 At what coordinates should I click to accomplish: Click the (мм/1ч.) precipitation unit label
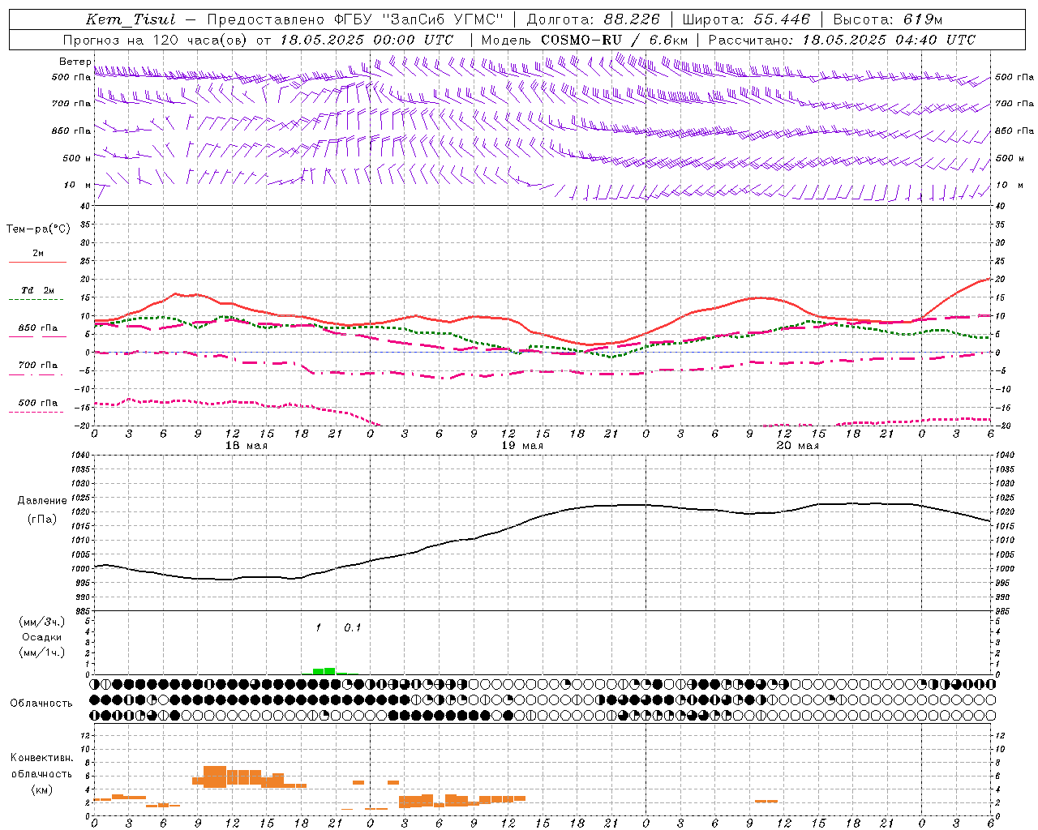pyautogui.click(x=42, y=652)
